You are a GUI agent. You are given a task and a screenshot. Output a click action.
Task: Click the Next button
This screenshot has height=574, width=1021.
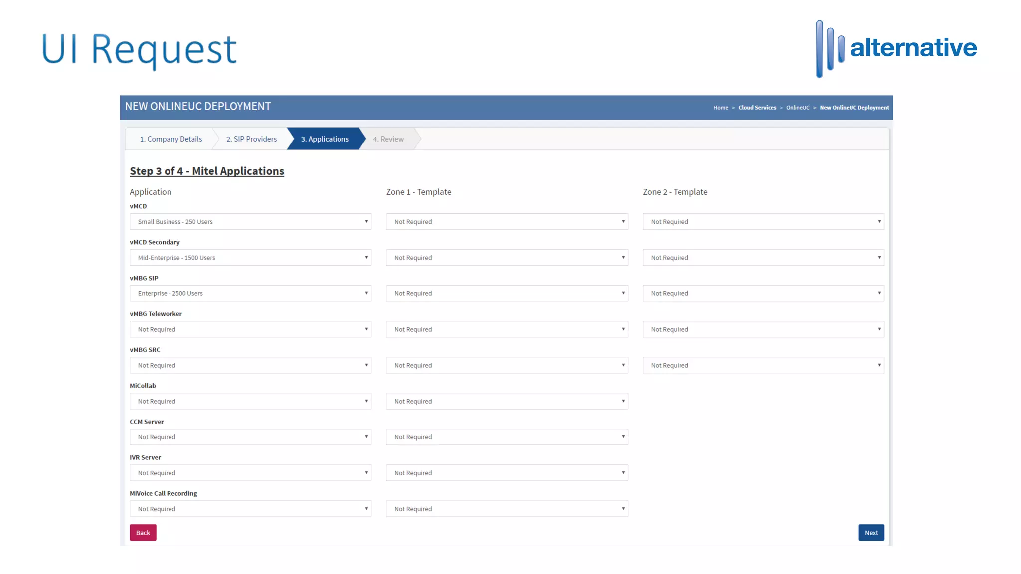871,533
